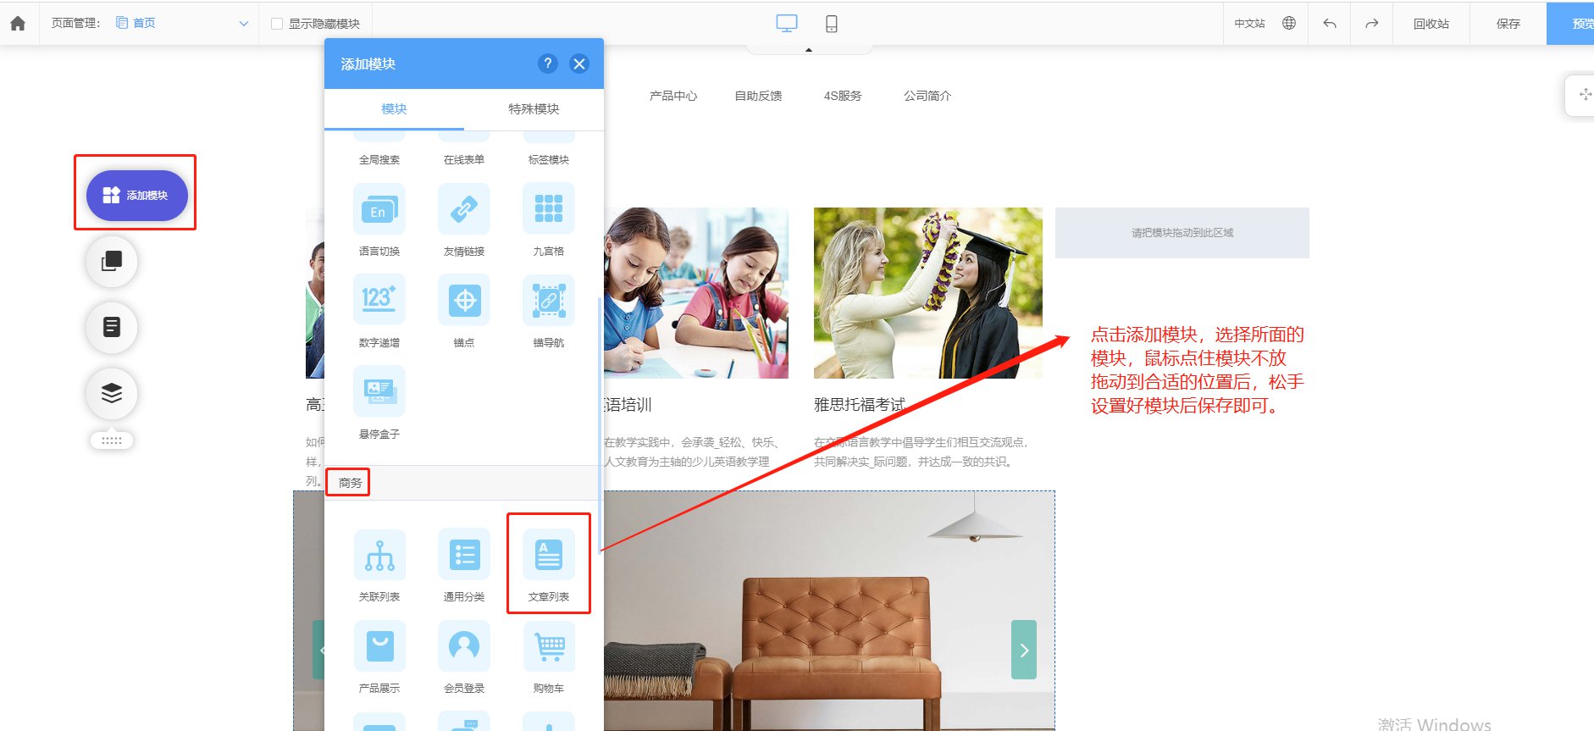The image size is (1594, 731).
Task: Pick the 数字递增 module icon
Action: click(x=379, y=300)
